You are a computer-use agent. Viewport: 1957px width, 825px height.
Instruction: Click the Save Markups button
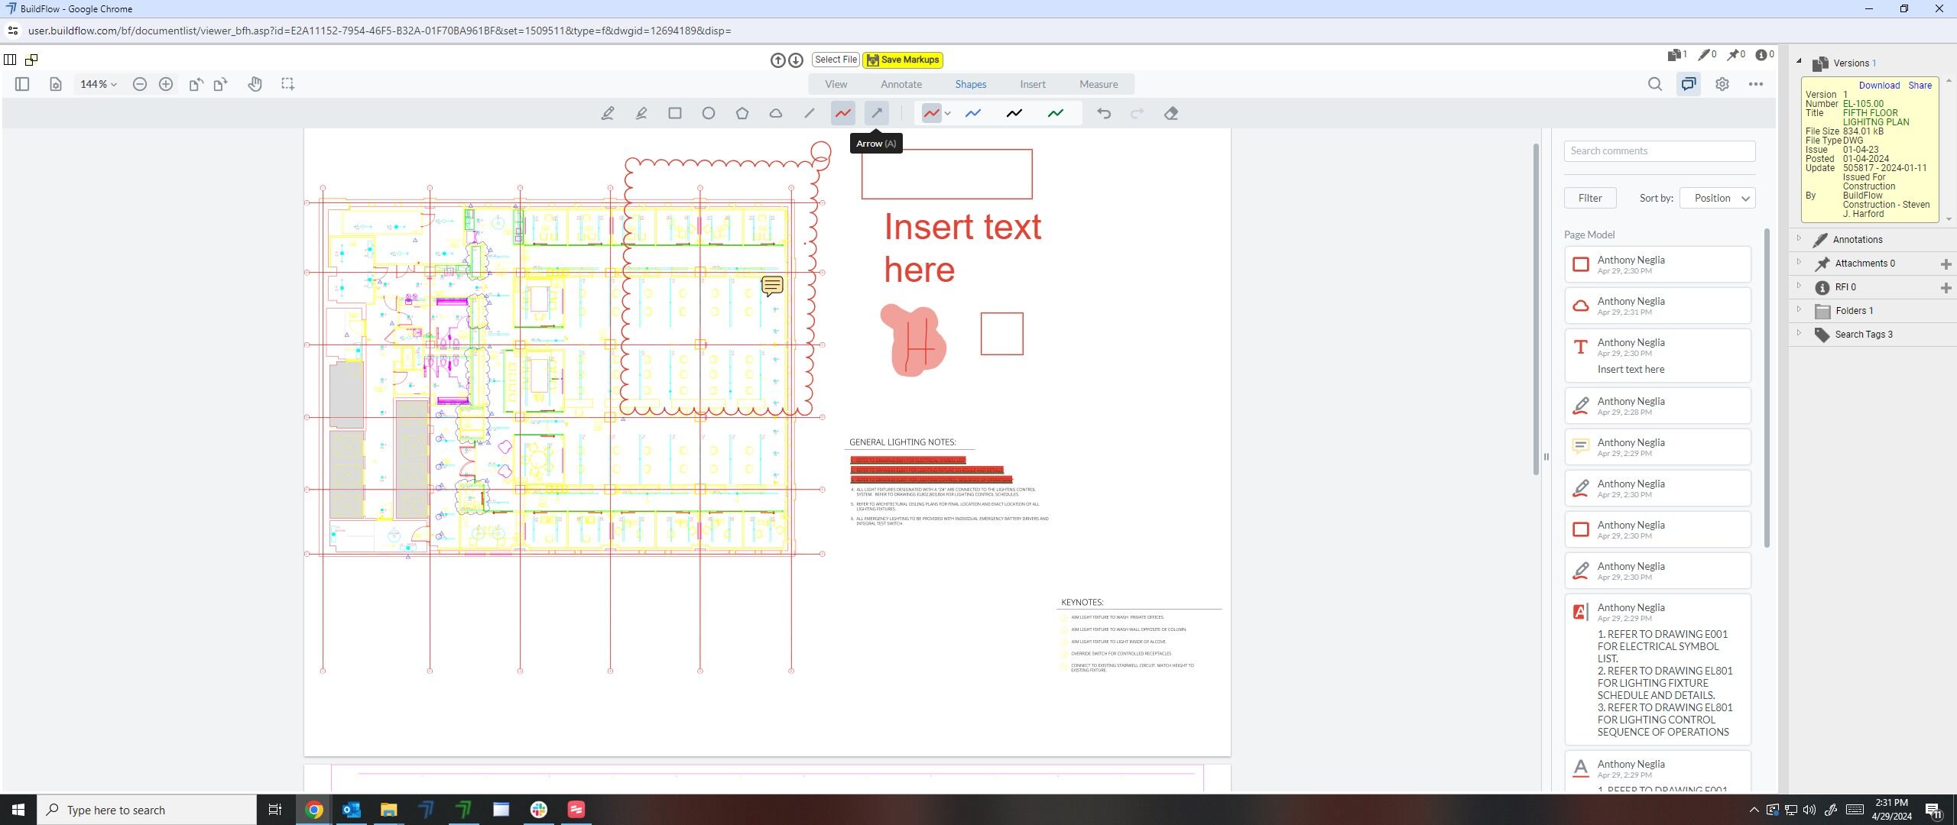point(902,60)
